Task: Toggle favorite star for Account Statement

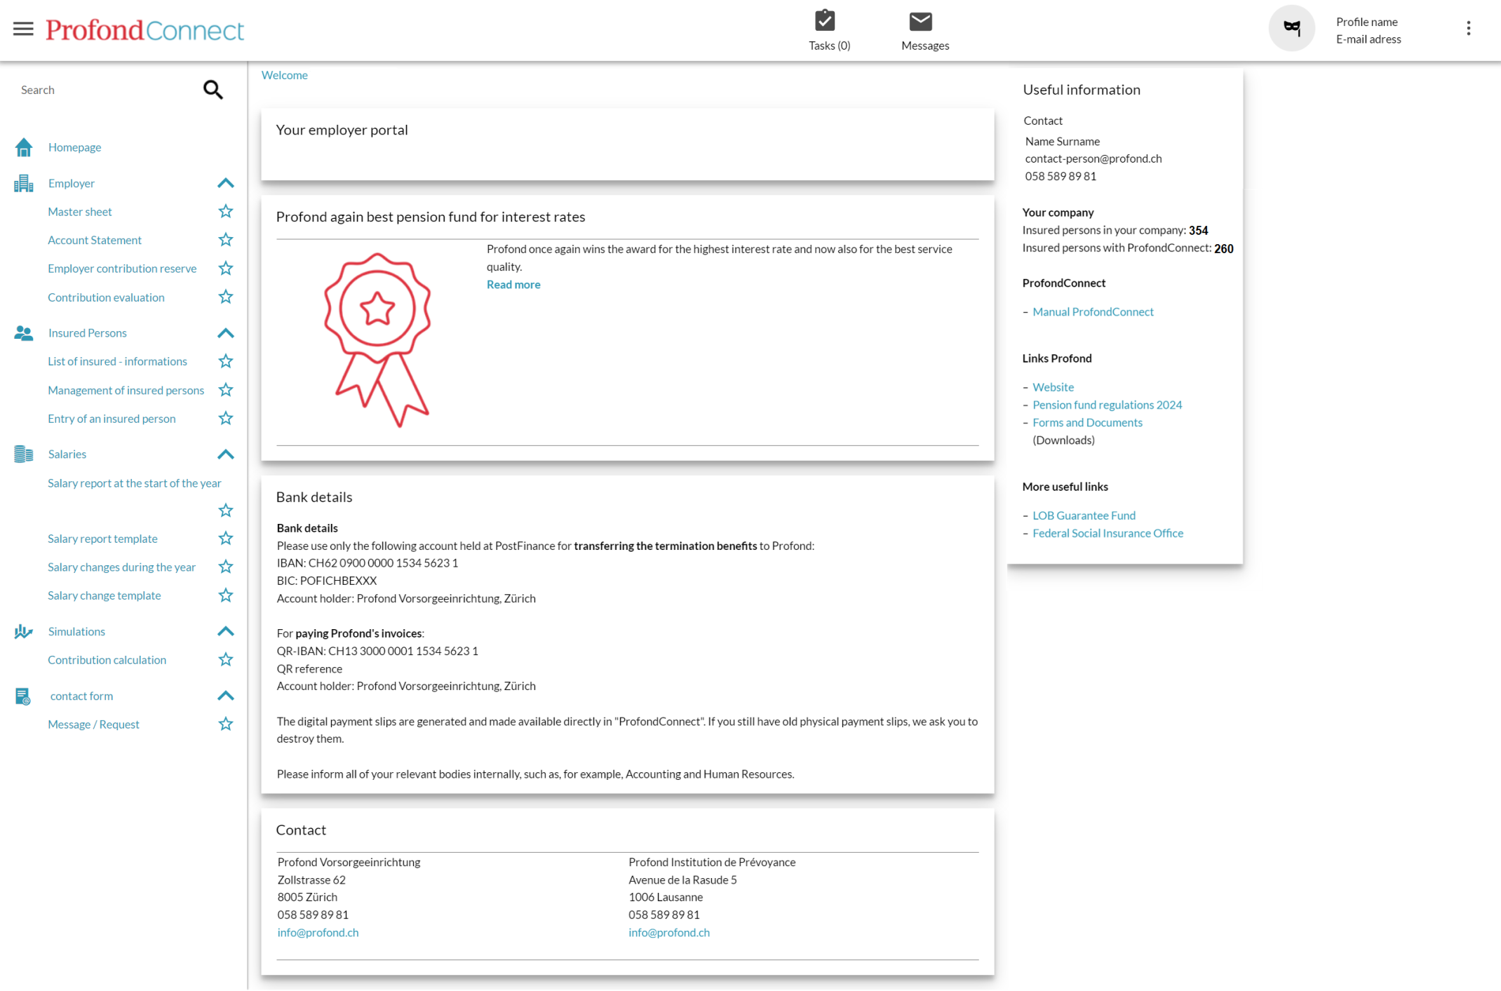Action: point(225,240)
